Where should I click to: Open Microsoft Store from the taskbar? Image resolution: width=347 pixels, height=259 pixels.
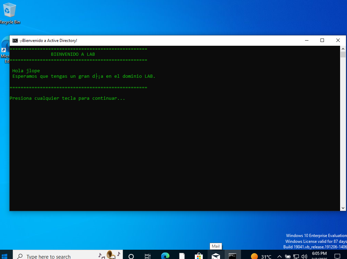coord(199,256)
